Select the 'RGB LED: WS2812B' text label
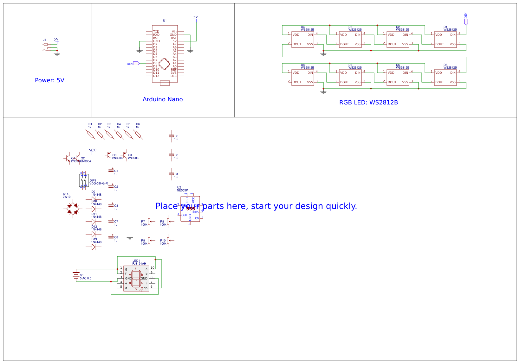The width and height of the screenshot is (520, 364). click(368, 103)
